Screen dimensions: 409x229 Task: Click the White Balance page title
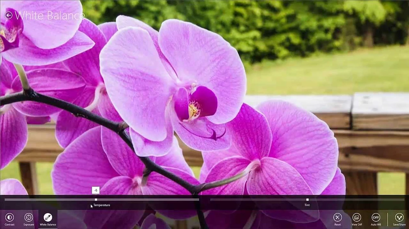49,15
